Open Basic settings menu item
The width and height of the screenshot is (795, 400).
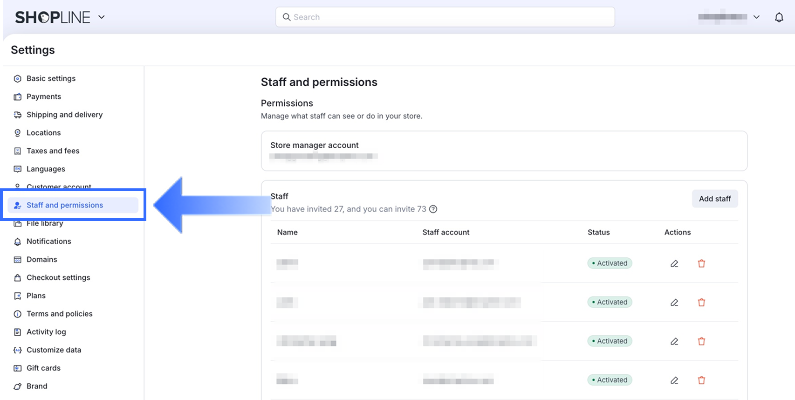[x=51, y=78]
